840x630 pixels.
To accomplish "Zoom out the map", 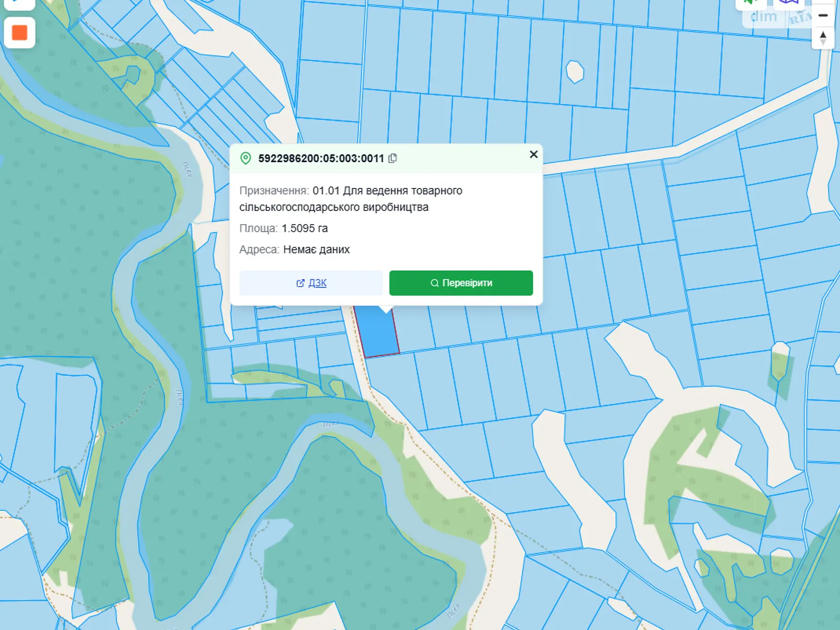I will coord(823,16).
